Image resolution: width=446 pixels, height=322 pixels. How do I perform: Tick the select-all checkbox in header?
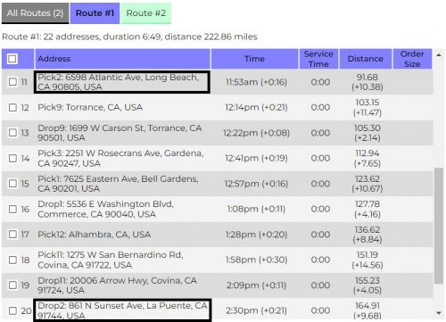[12, 59]
